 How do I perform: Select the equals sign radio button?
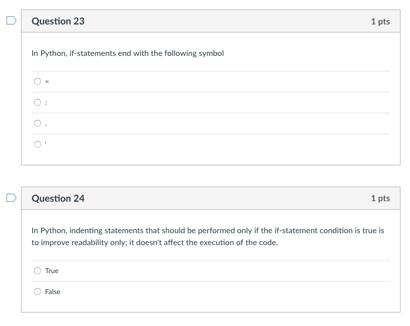(x=38, y=81)
